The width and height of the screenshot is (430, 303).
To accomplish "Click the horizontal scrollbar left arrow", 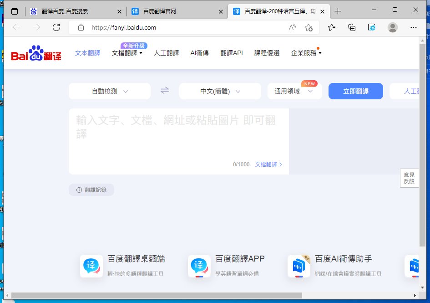I will point(7,295).
